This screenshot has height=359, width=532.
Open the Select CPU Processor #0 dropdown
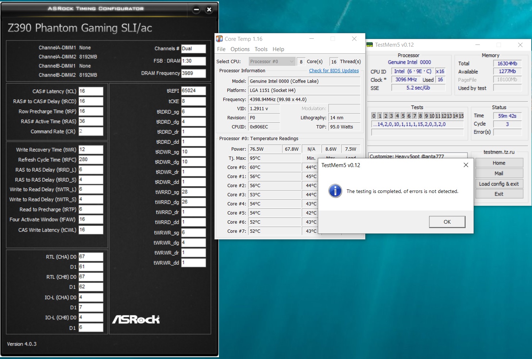272,61
